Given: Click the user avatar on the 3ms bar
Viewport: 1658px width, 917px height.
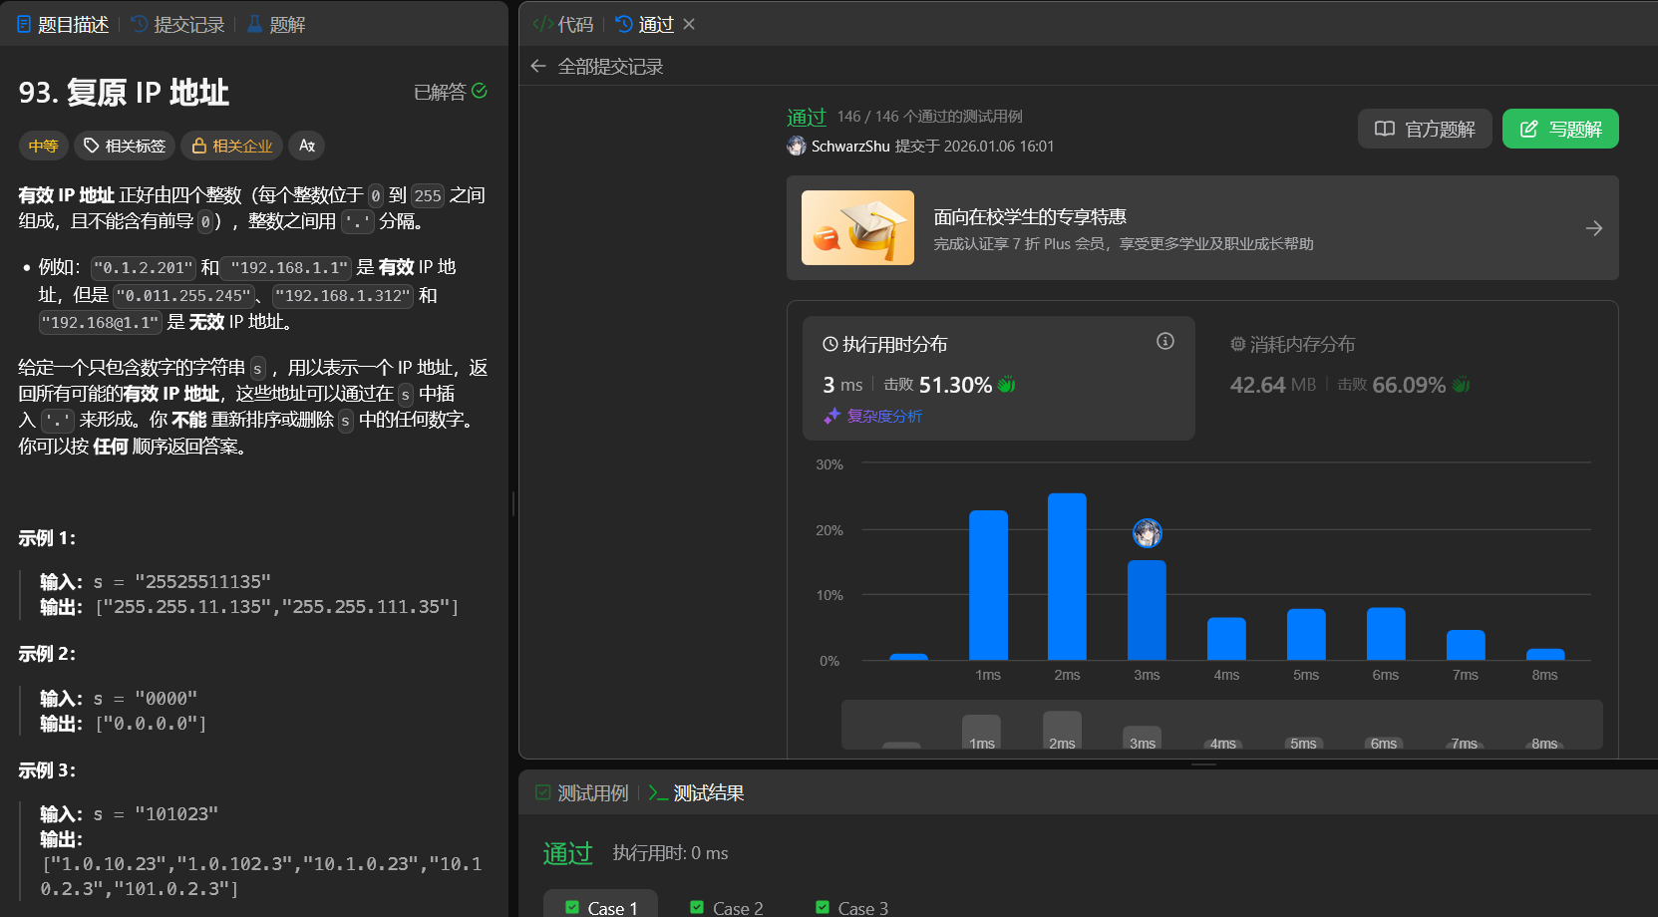Looking at the screenshot, I should coord(1147,533).
